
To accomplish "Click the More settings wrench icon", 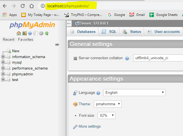I will 75,127.
